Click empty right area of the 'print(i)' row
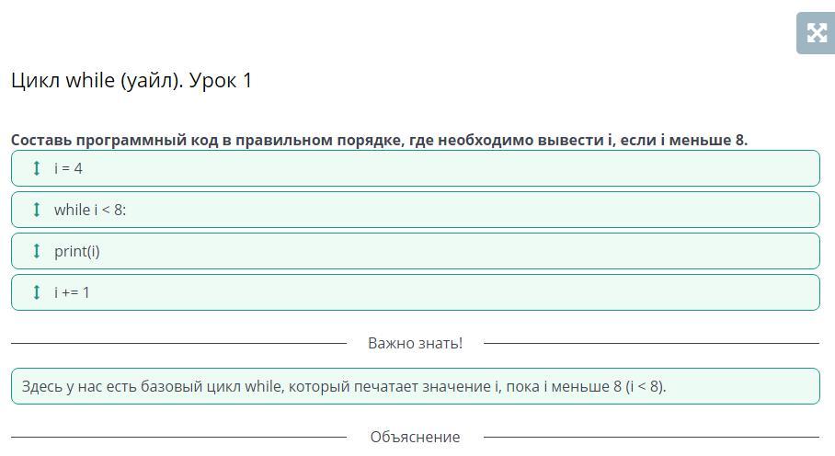Viewport: 835px width, 456px height. pos(552,251)
